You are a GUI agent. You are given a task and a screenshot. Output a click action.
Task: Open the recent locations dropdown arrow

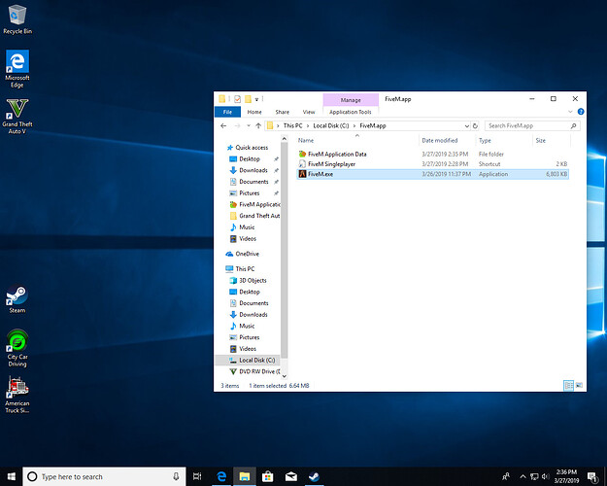(247, 125)
